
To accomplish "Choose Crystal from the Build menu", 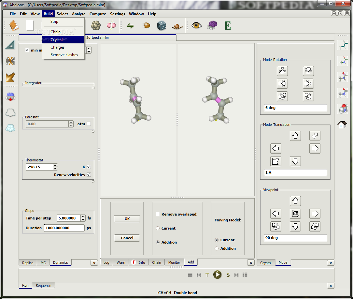I will [x=63, y=39].
